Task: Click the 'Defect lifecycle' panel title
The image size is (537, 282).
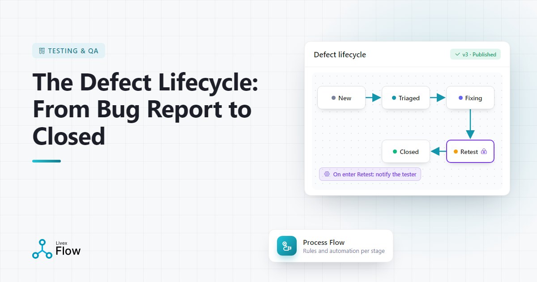Action: (x=340, y=55)
